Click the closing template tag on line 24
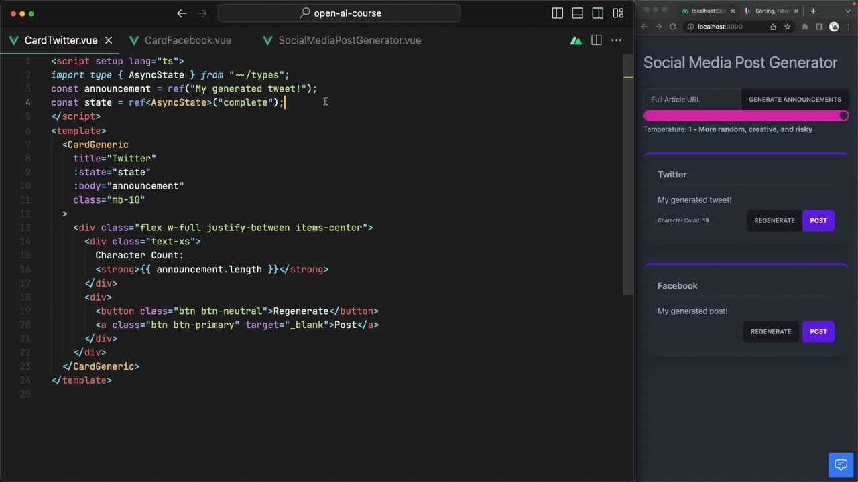The height and width of the screenshot is (482, 858). point(81,380)
